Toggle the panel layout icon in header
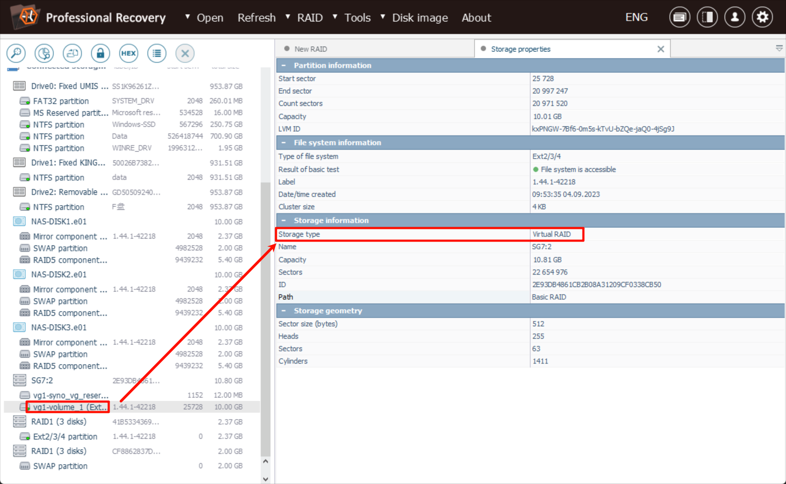Screen dimensions: 786x484 [707, 17]
